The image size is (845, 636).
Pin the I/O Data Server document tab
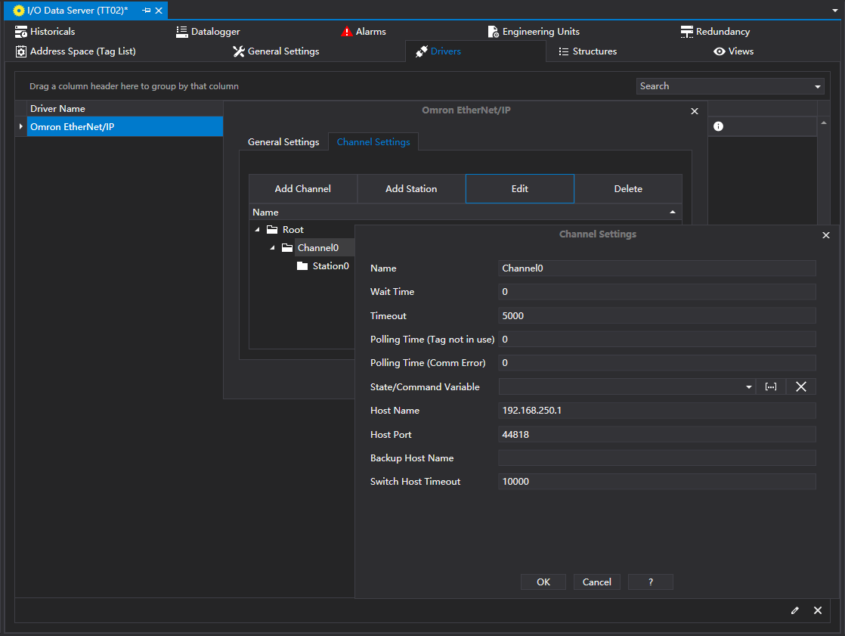coord(147,11)
